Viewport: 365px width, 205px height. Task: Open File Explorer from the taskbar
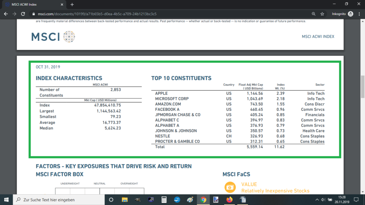click(124, 200)
